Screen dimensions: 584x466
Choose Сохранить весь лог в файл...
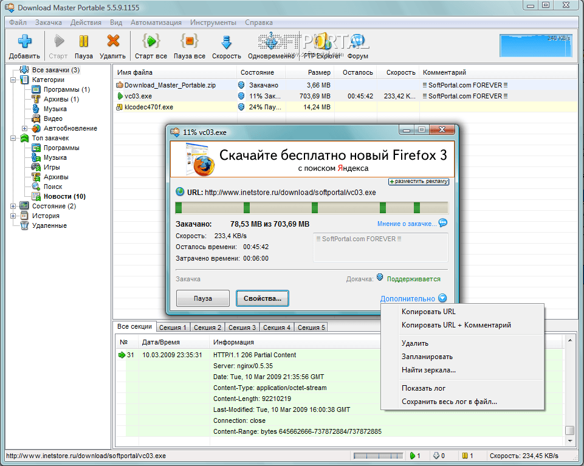[462, 402]
